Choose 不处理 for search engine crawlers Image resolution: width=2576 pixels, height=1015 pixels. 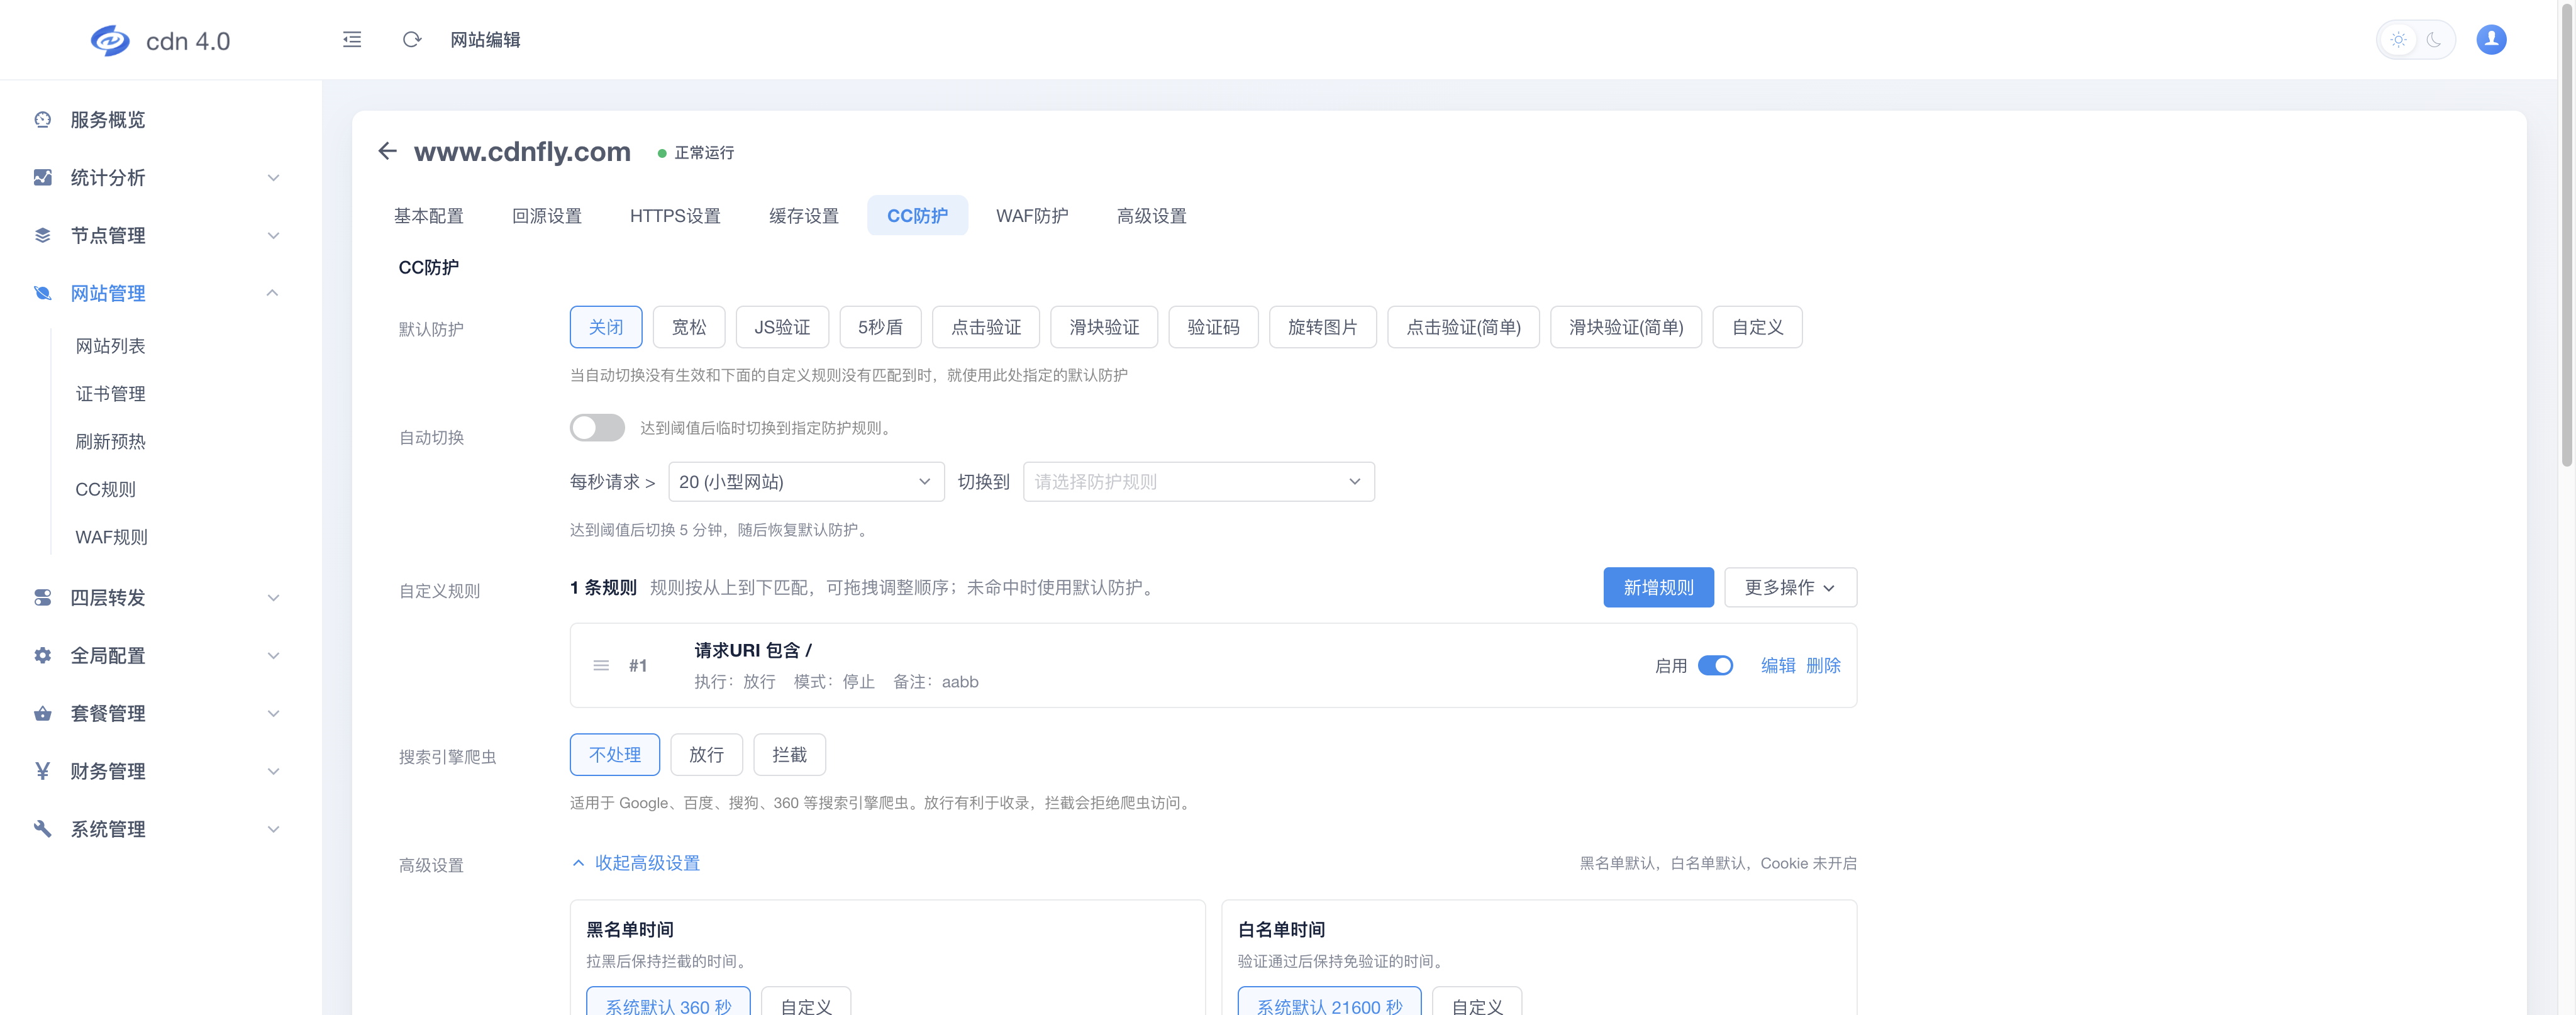[615, 755]
